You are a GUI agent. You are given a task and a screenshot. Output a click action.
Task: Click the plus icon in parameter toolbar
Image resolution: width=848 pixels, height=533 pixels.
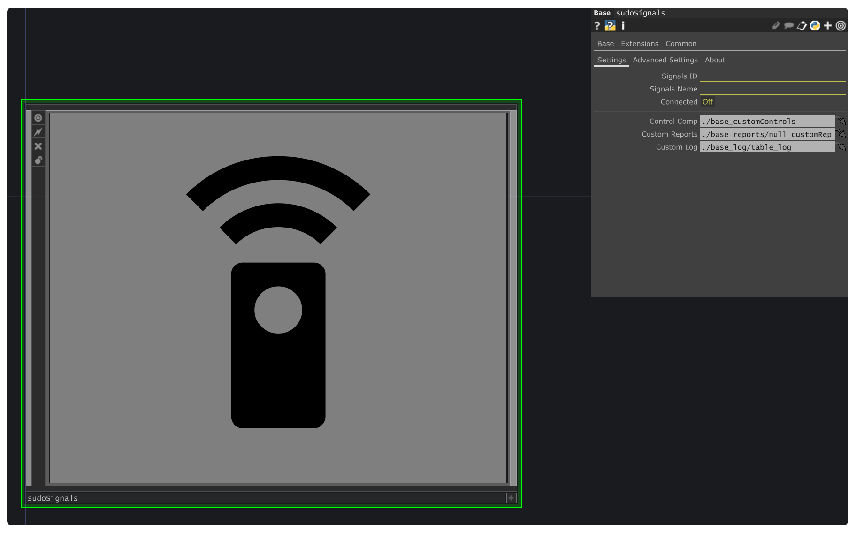coord(828,25)
